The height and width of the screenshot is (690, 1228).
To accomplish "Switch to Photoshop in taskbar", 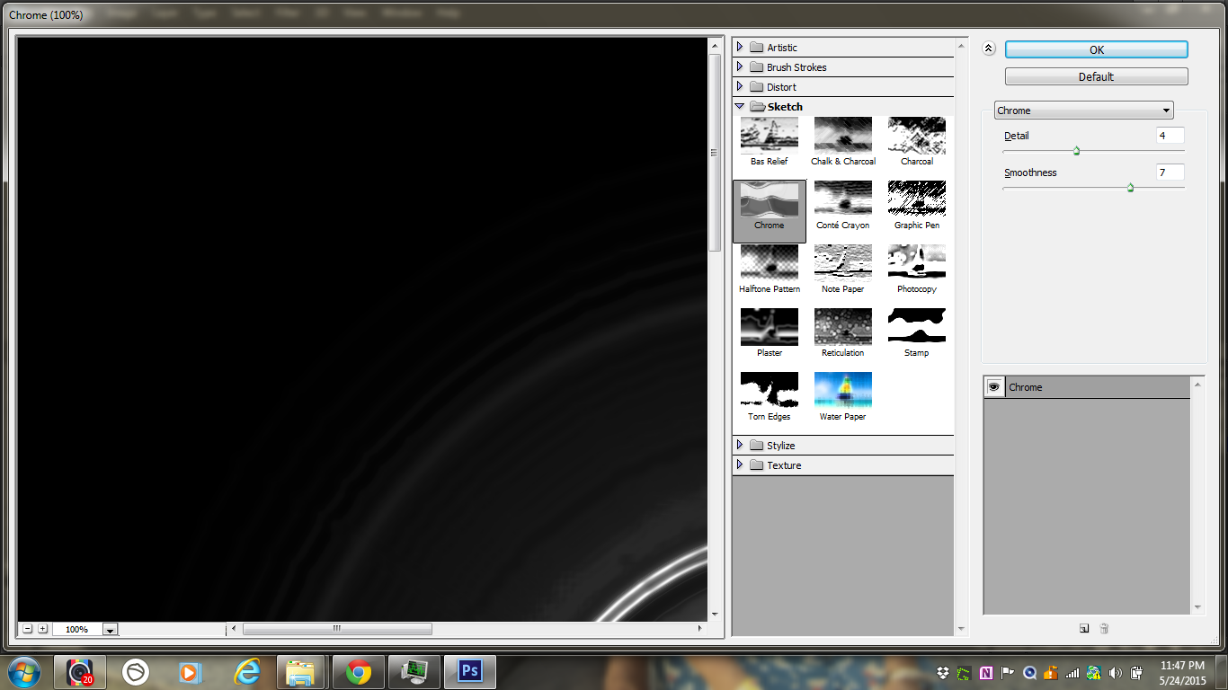I will click(x=470, y=672).
